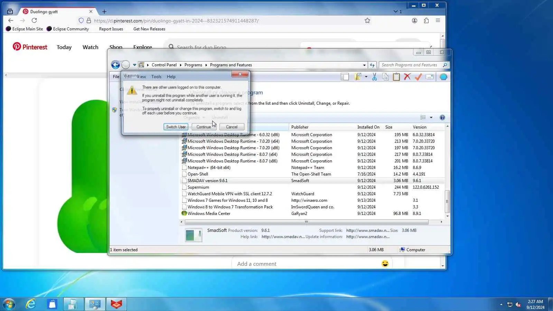This screenshot has height=311, width=553.
Task: Sort programs by the Publisher column
Action: click(x=322, y=127)
